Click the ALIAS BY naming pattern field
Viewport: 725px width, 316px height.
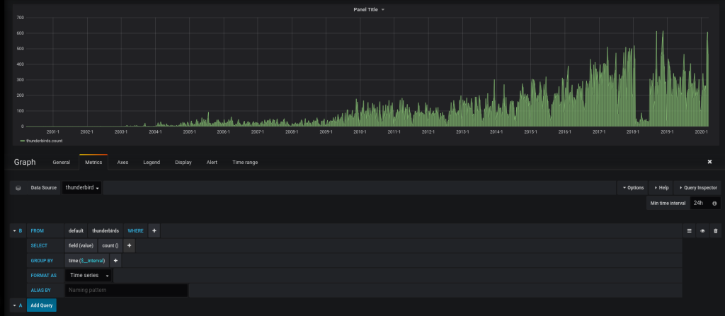pos(126,290)
